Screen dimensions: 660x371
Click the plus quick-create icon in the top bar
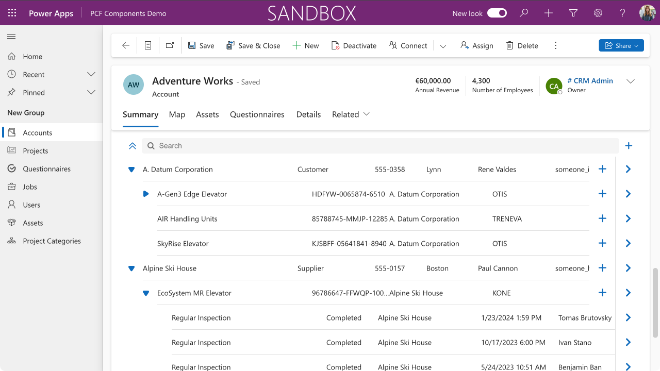pyautogui.click(x=549, y=13)
